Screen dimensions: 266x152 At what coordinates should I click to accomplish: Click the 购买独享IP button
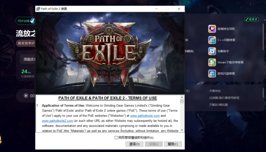pos(26,43)
